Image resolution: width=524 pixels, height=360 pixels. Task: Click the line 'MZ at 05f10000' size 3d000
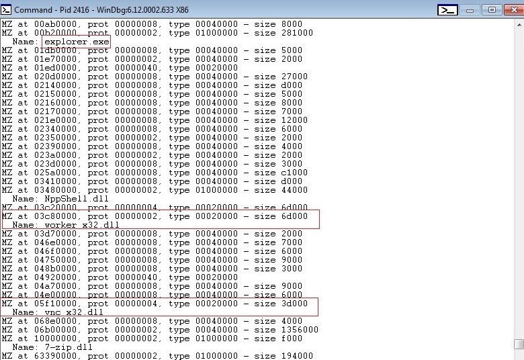(x=155, y=304)
